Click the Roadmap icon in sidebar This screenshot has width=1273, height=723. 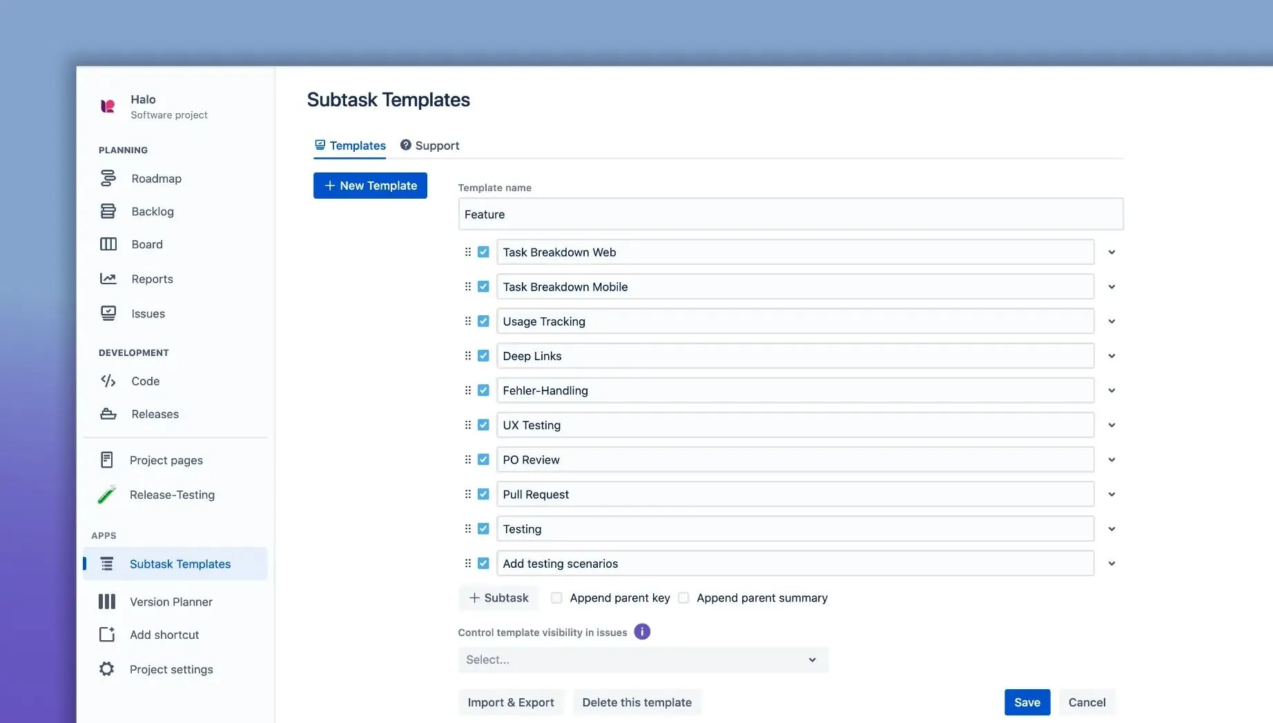108,179
